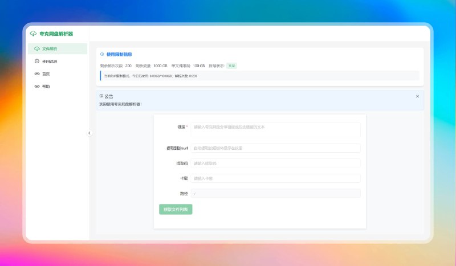Click the info icon next to 使用说明

[x=37, y=61]
